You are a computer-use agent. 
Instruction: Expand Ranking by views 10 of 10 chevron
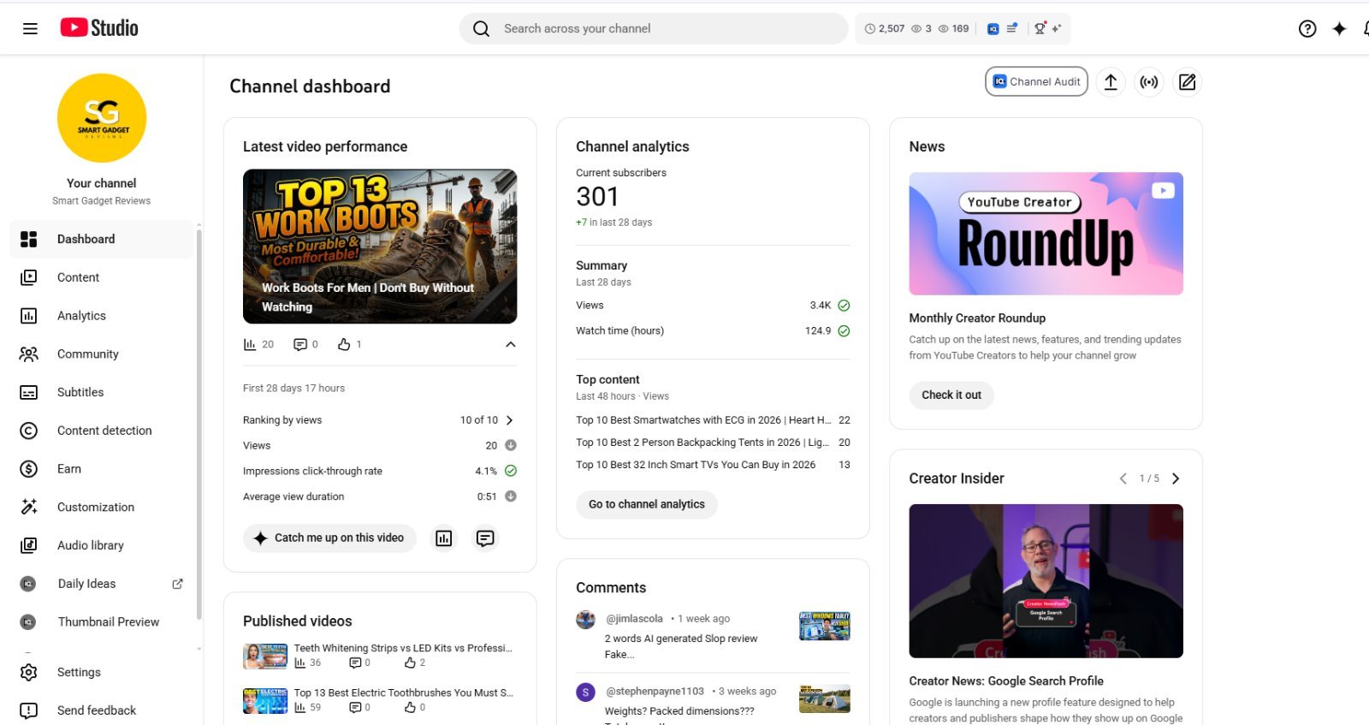click(x=510, y=420)
